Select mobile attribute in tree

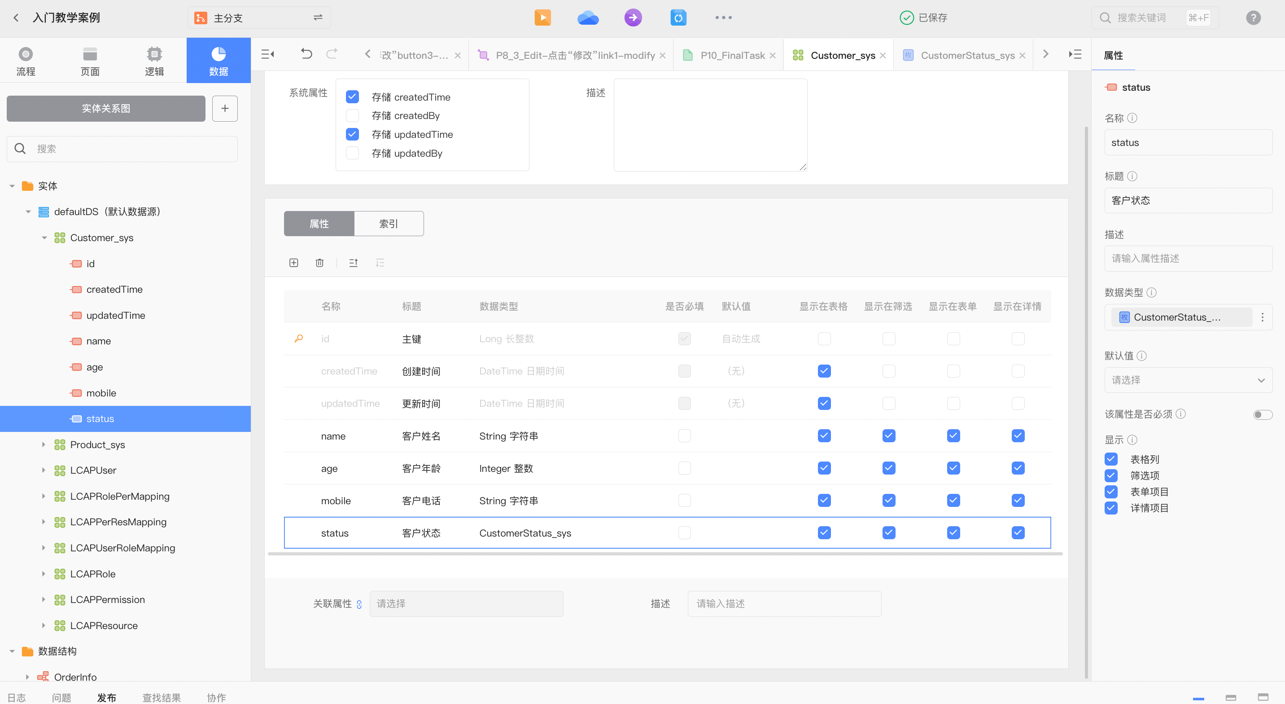[101, 393]
